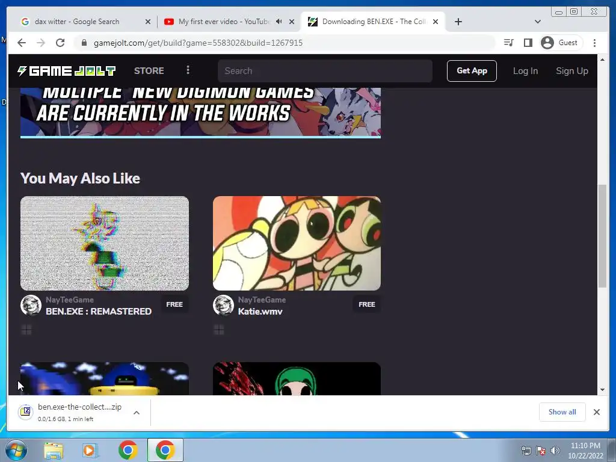Click NayTeeGame avatar beside Katie.wmv
The image size is (616, 462).
(224, 305)
